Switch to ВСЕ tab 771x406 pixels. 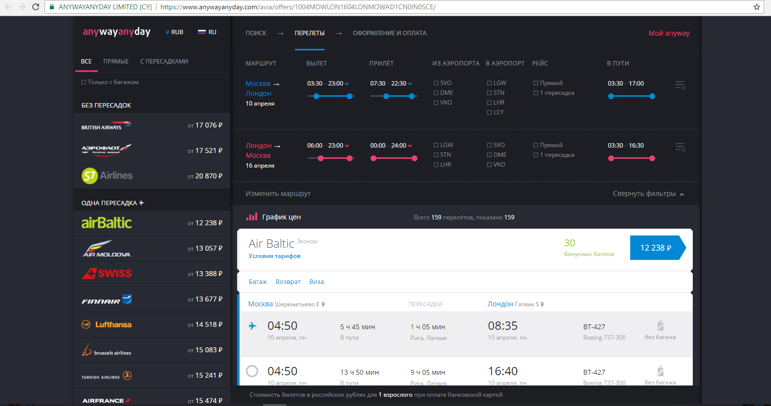(86, 62)
